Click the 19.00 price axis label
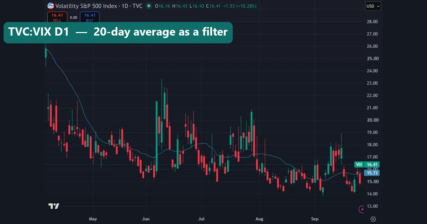 (372, 132)
